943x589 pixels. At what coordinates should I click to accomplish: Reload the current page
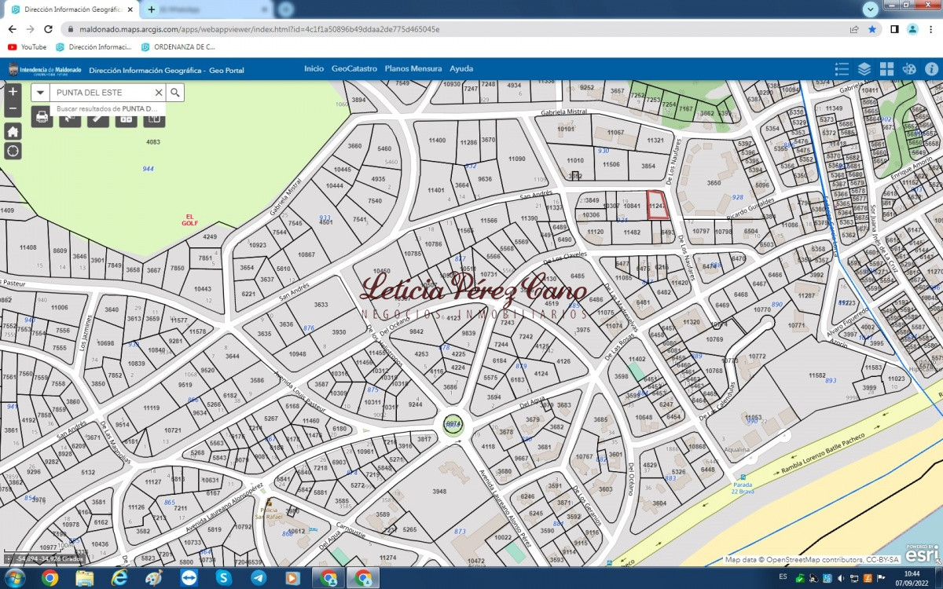pyautogui.click(x=48, y=29)
